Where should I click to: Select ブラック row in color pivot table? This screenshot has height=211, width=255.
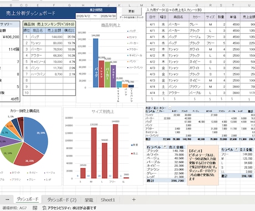click(x=165, y=151)
